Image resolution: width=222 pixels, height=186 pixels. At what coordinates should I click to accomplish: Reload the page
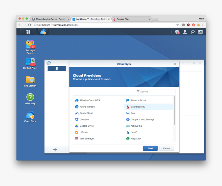point(29,25)
